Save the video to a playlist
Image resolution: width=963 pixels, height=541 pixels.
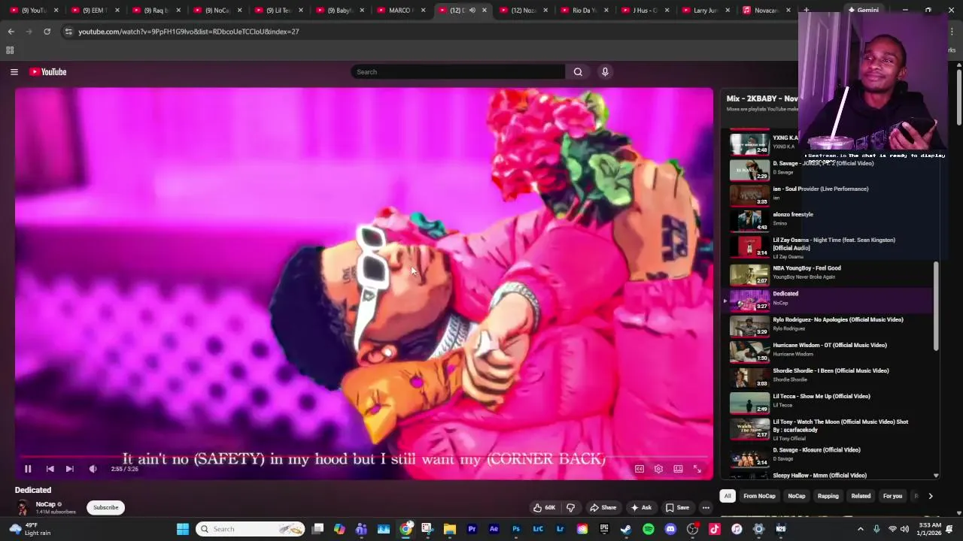coord(677,507)
